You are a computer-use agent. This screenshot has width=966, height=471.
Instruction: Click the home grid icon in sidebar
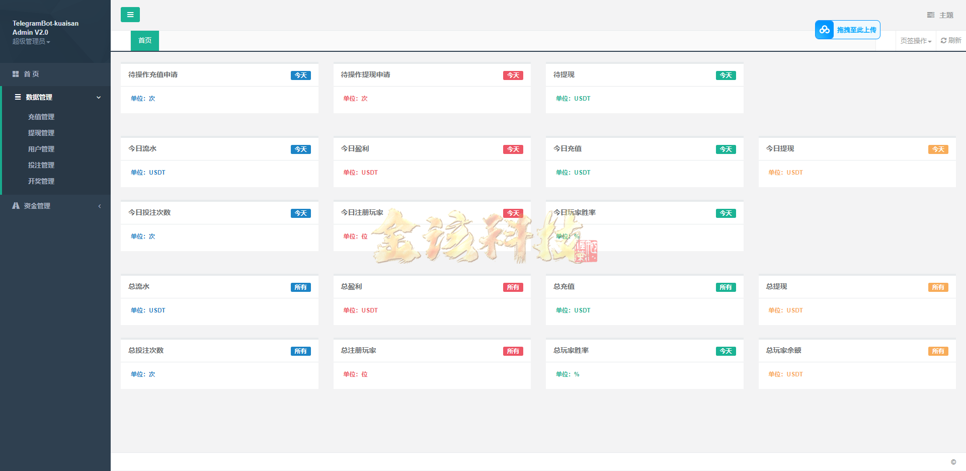(16, 74)
